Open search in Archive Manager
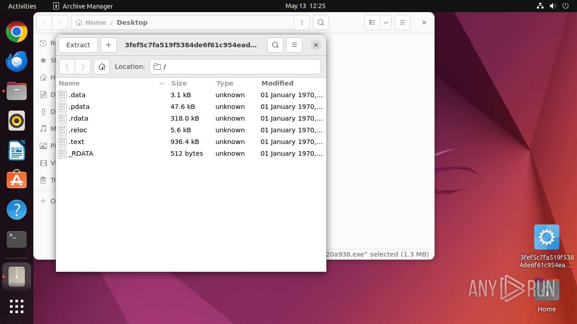Screen dimensions: 577x324 click(275, 45)
